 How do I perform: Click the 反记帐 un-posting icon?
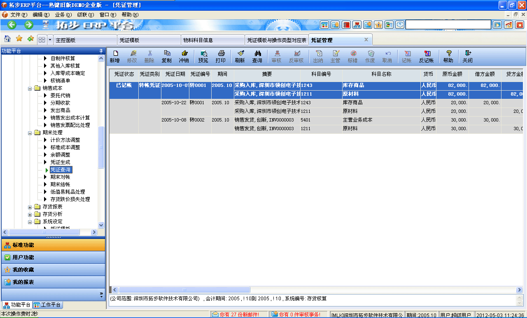(x=427, y=56)
